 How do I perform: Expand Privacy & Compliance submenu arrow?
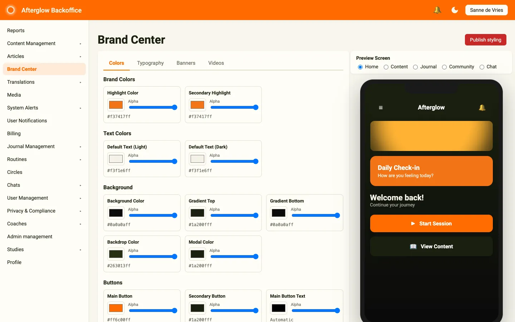pos(80,211)
